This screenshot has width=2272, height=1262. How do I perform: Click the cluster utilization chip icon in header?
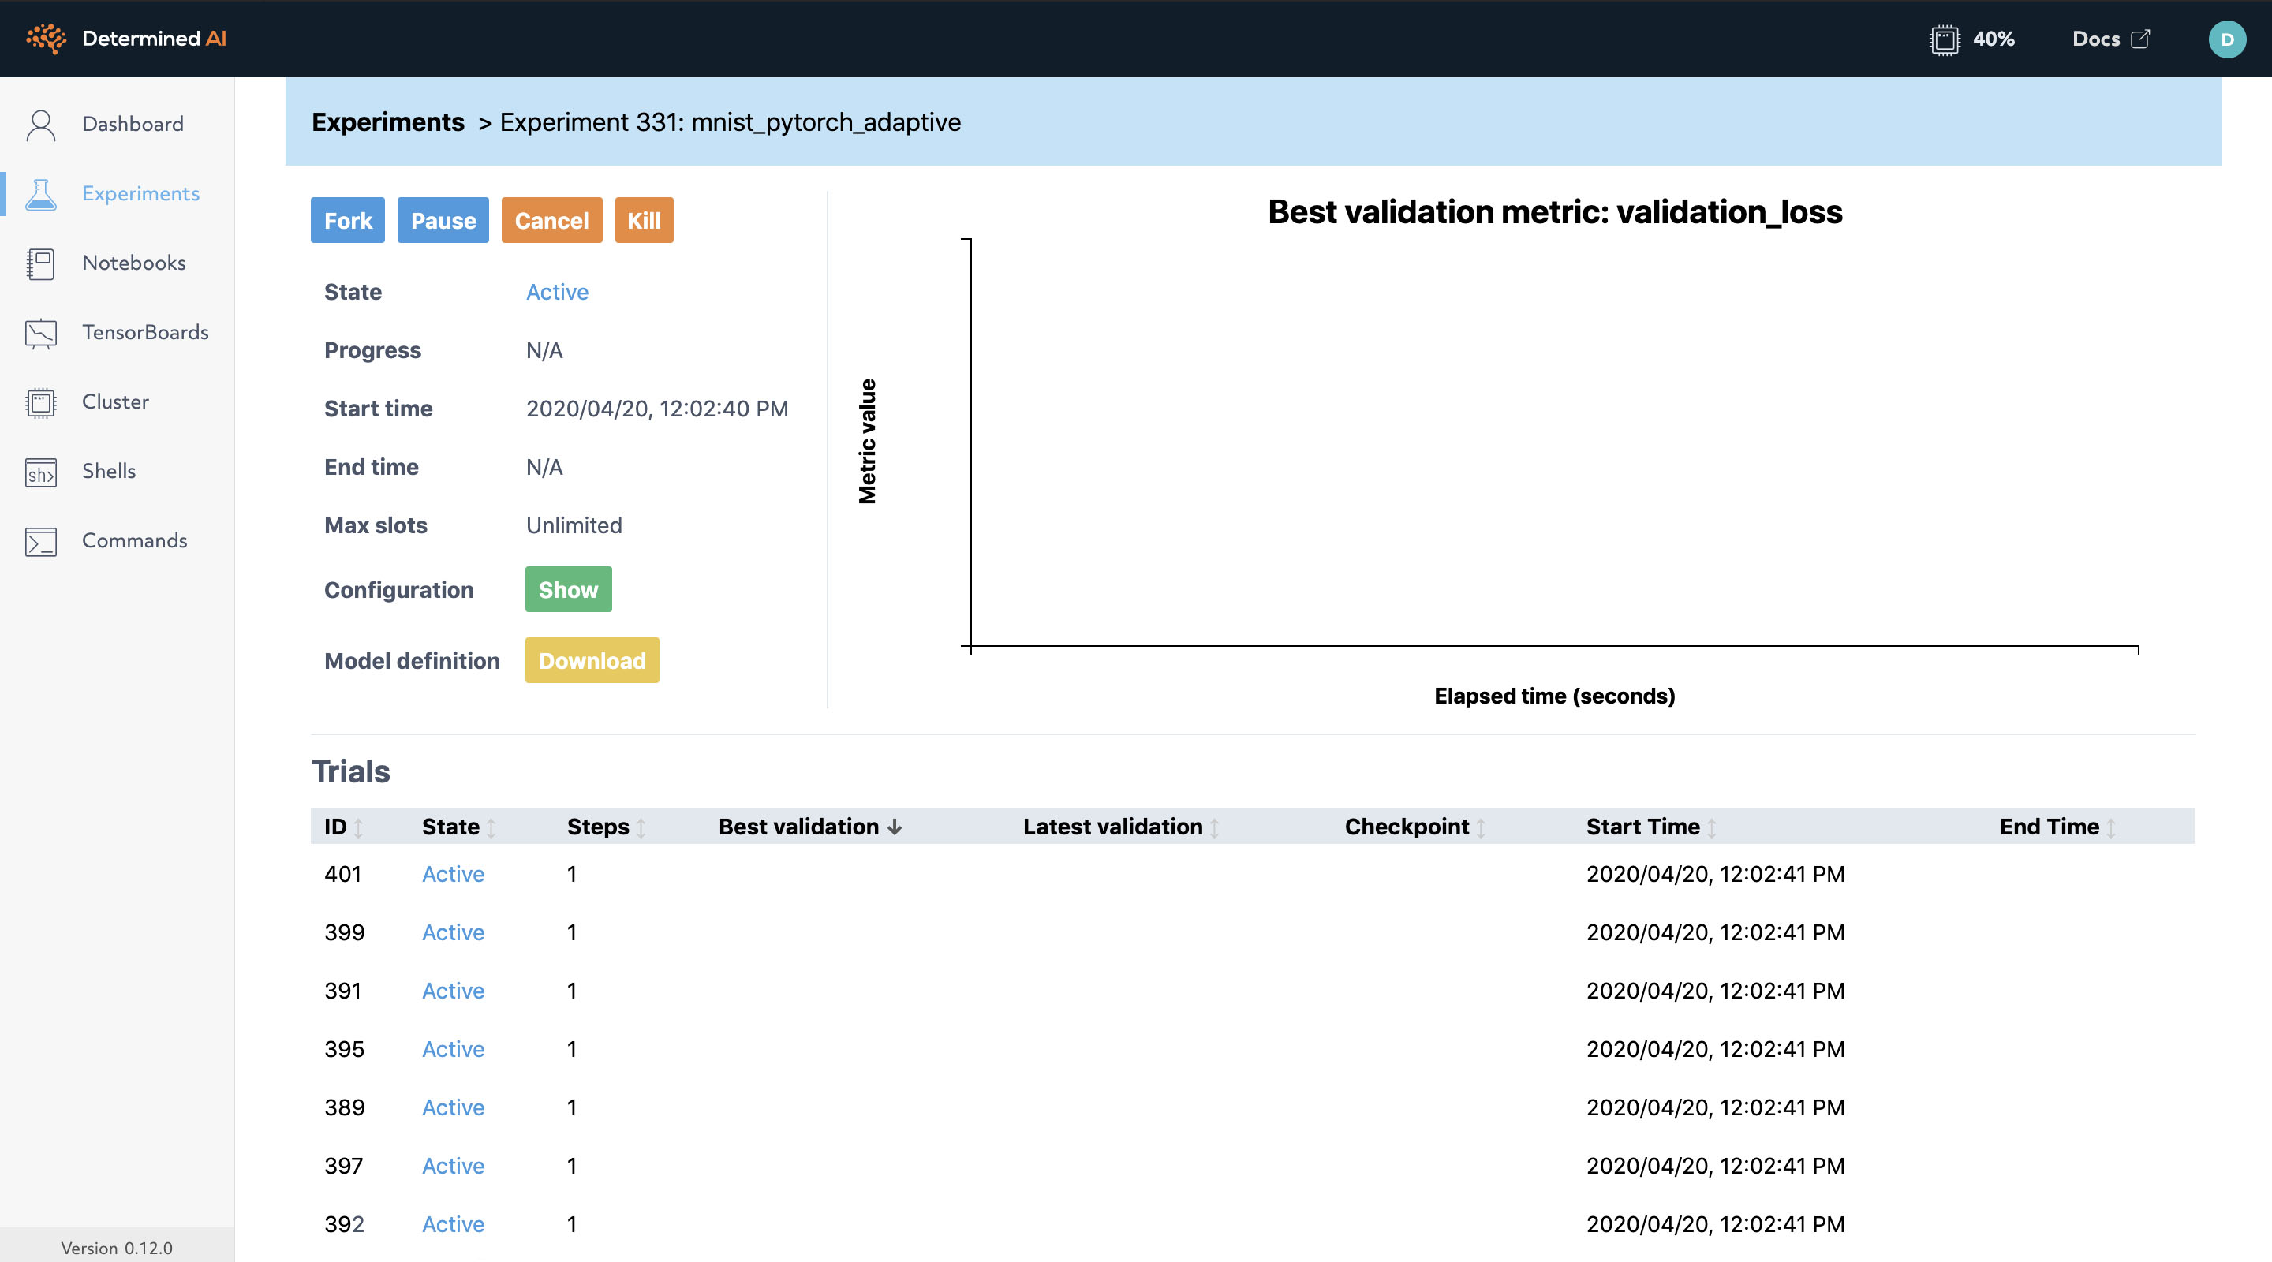(1944, 39)
